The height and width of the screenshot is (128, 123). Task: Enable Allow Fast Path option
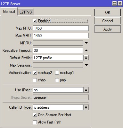coord(35,122)
